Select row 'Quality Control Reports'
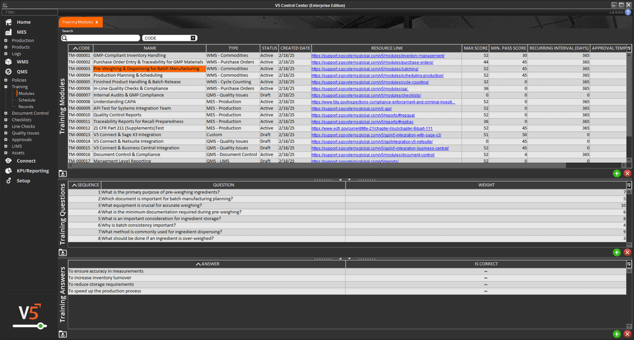Screen dimensions: 634x340 click(347, 115)
